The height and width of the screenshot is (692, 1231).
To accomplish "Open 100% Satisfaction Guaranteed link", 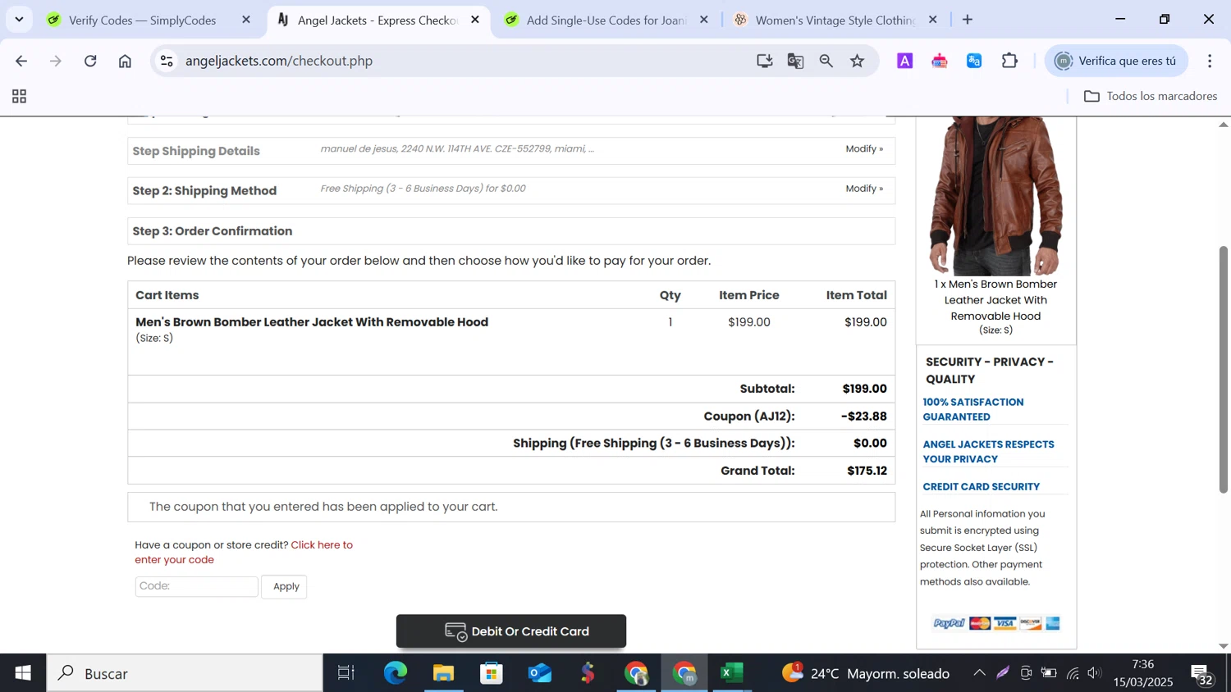I will point(973,409).
